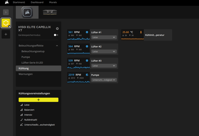Click the 2319 RPM pump reading
Viewport: 199px width, 136px height.
75,75
